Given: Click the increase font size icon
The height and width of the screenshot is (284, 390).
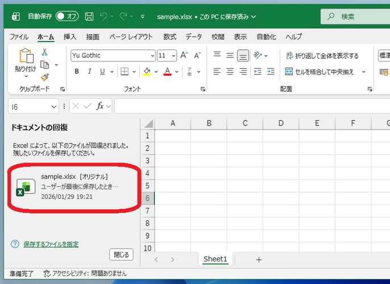Looking at the screenshot, I should tap(184, 55).
